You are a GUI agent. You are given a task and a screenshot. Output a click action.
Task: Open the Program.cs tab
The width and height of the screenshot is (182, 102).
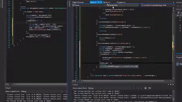tap(121, 2)
